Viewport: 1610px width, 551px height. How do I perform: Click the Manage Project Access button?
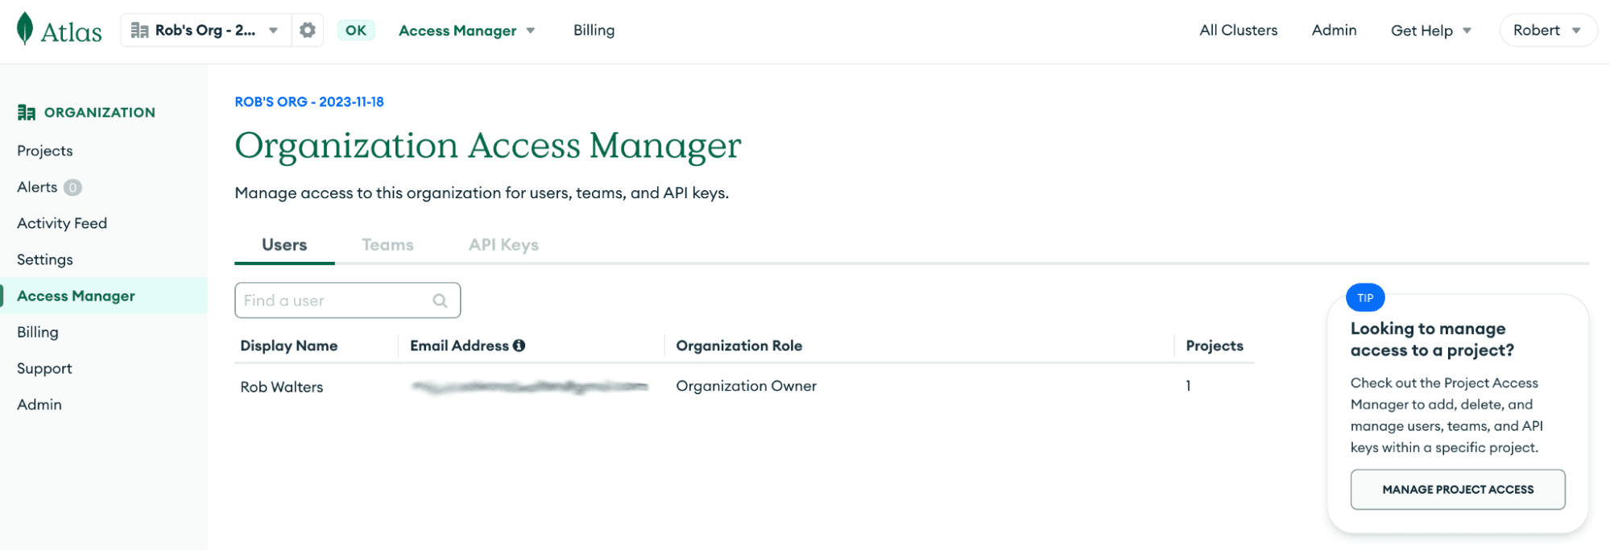[1457, 490]
